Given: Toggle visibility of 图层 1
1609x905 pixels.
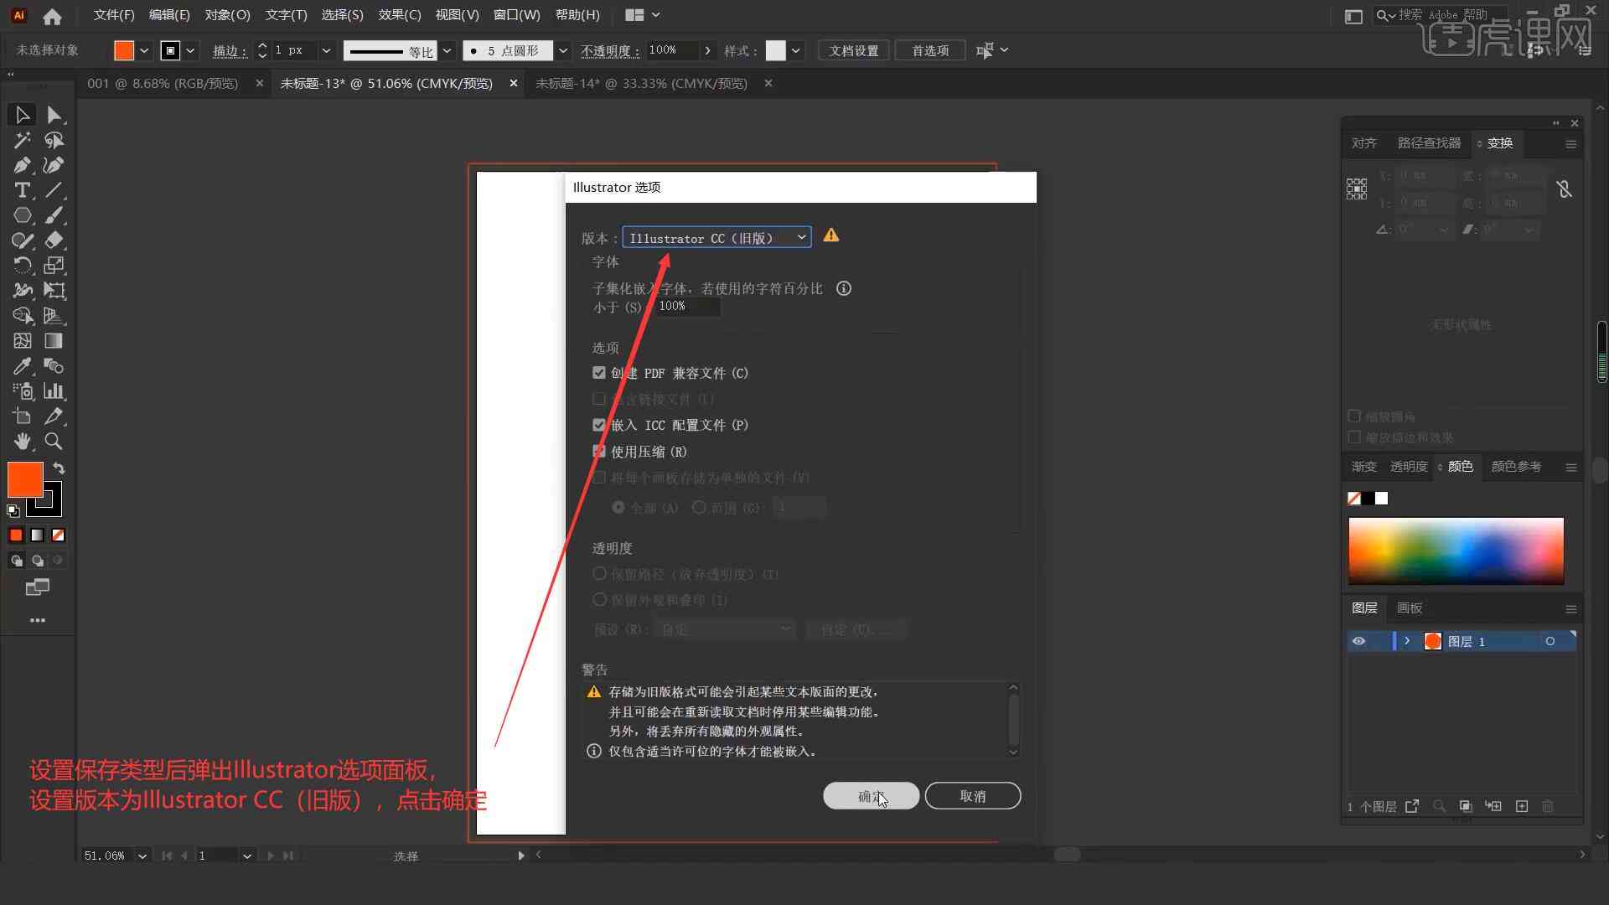Looking at the screenshot, I should click(x=1358, y=641).
